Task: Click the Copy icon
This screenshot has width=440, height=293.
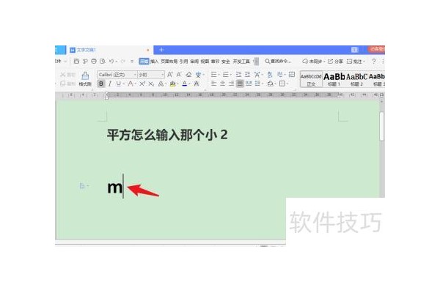Action: [63, 84]
